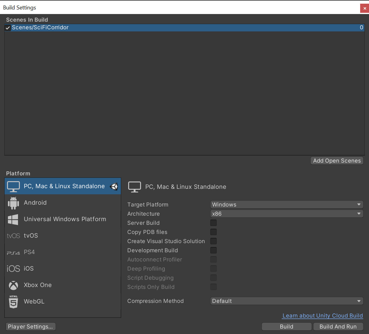The width and height of the screenshot is (369, 334).
Task: Click the Unity logo beside PC standalone platform
Action: tap(114, 186)
